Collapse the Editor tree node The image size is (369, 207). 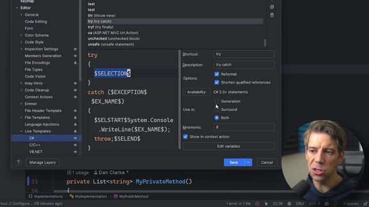click(17, 7)
